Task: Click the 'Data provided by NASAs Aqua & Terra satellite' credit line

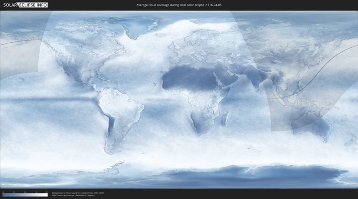Action: pyautogui.click(x=78, y=193)
